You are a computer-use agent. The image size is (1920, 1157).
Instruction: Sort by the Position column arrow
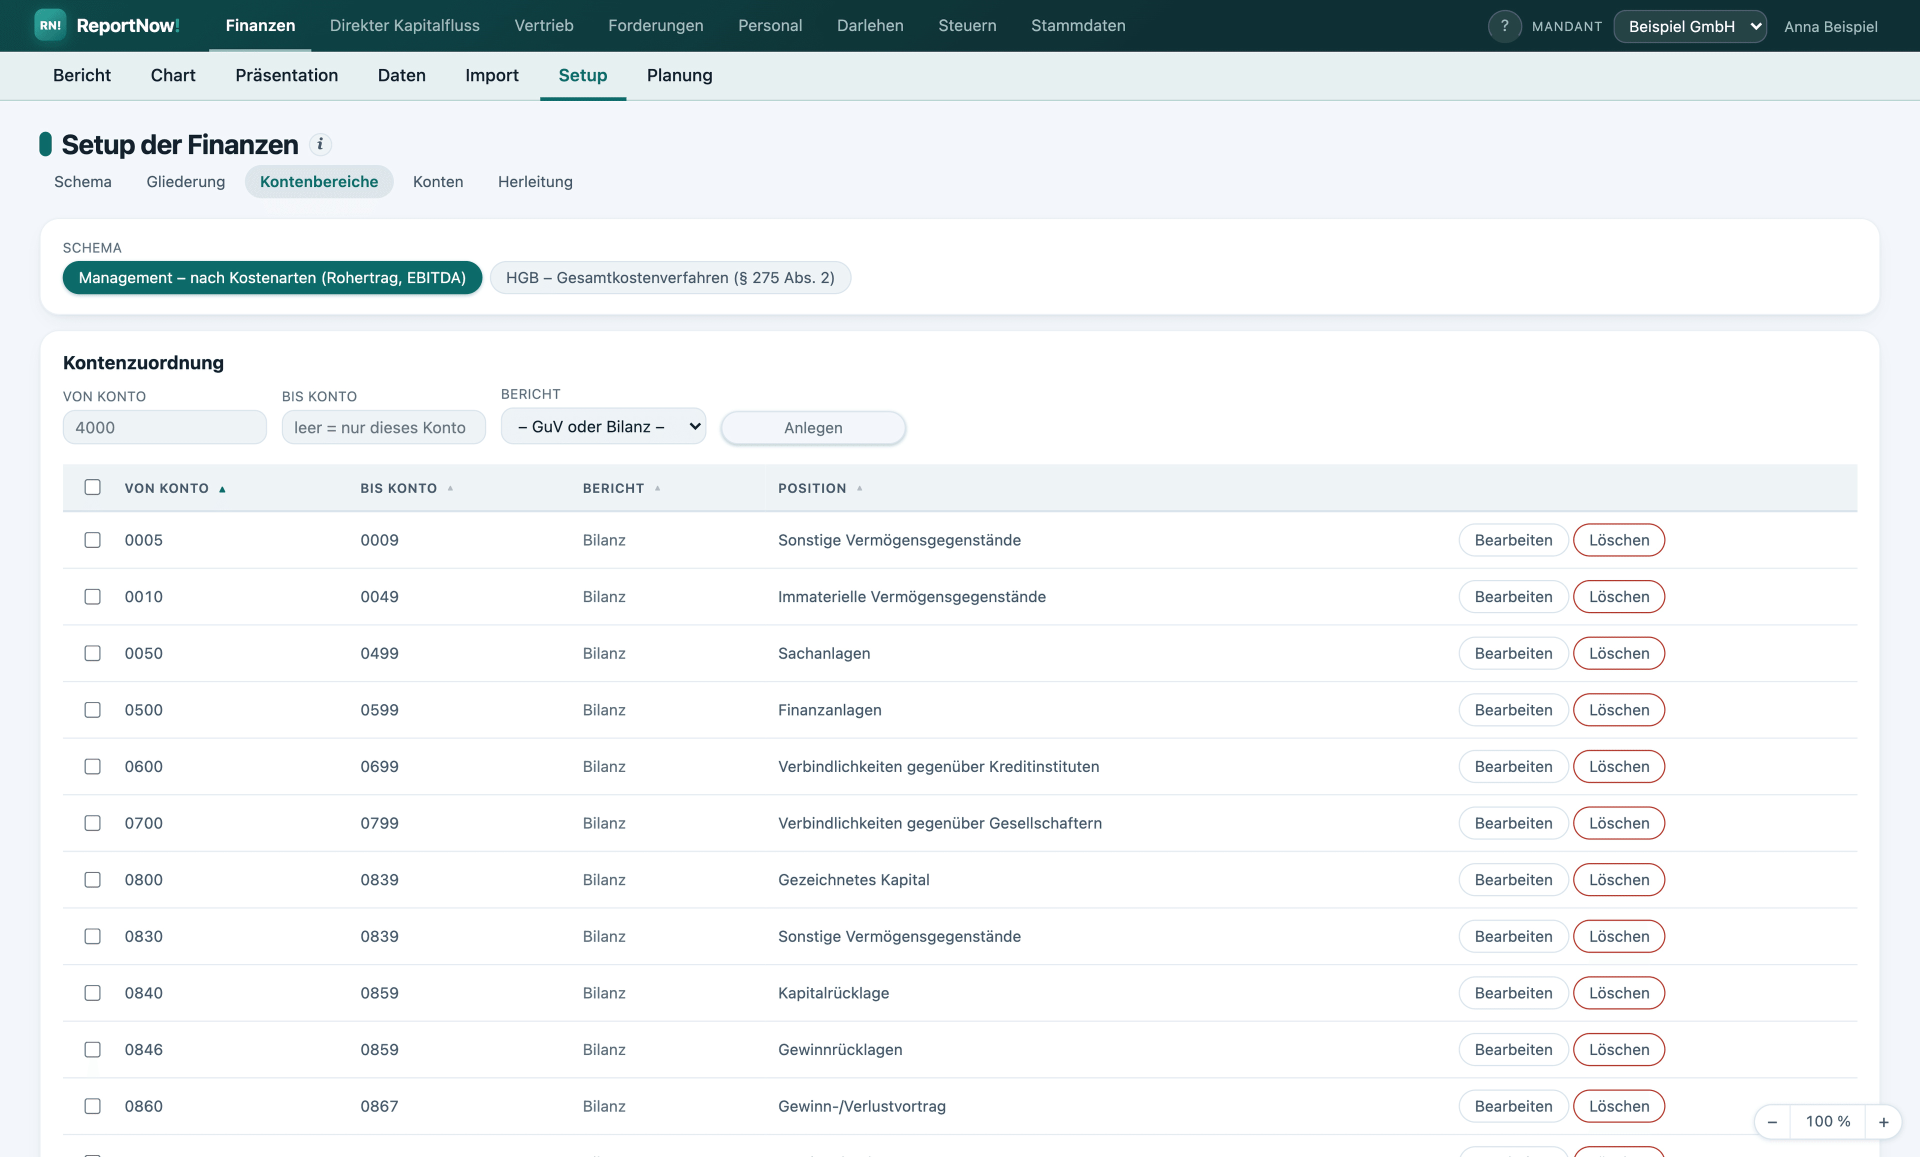coord(859,488)
